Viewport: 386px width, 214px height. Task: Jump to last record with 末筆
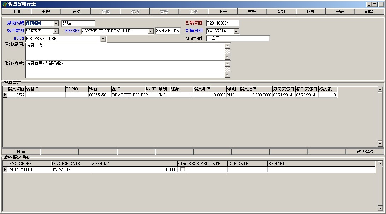tap(252, 12)
